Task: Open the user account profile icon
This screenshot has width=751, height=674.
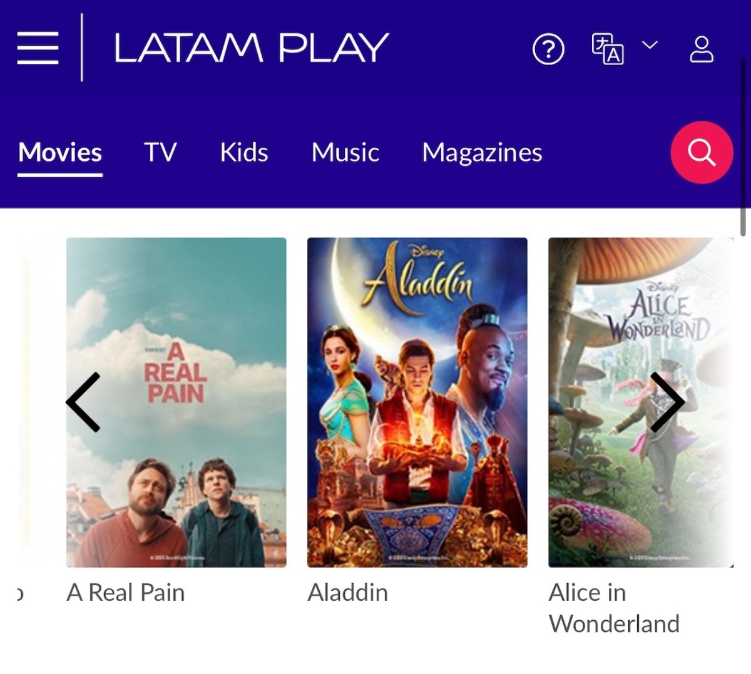Action: 702,49
